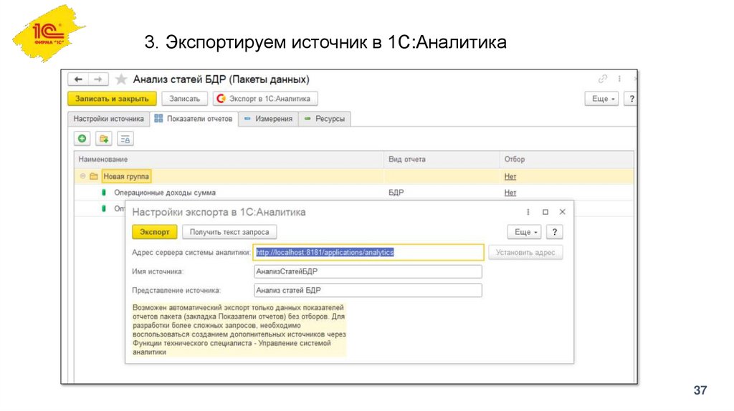Go back with the left arrow button
The height and width of the screenshot is (411, 734).
pyautogui.click(x=78, y=79)
